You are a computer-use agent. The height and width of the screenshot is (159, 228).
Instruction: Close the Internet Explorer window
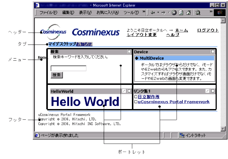(223, 5)
